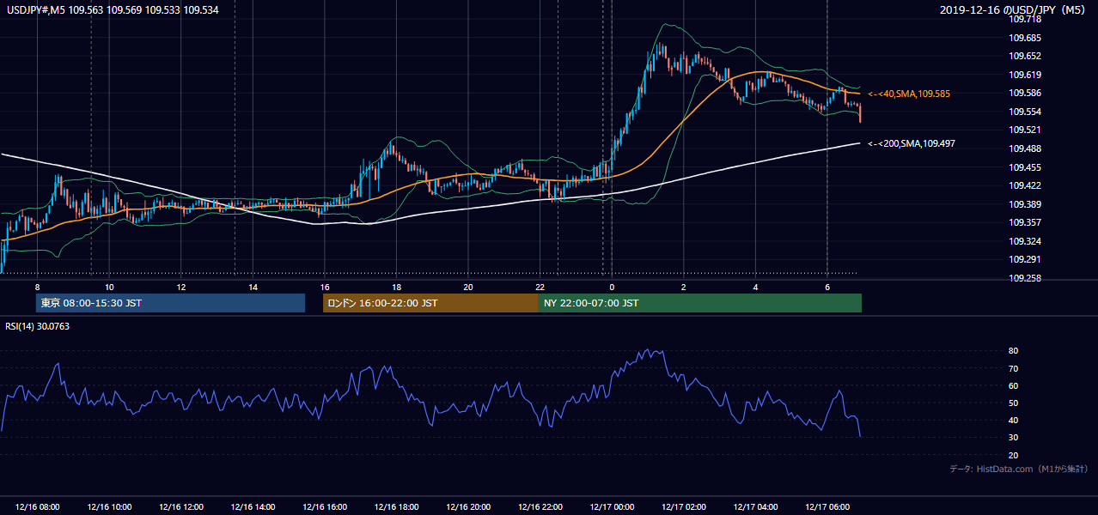Click RSI scale value 20

pos(1014,456)
